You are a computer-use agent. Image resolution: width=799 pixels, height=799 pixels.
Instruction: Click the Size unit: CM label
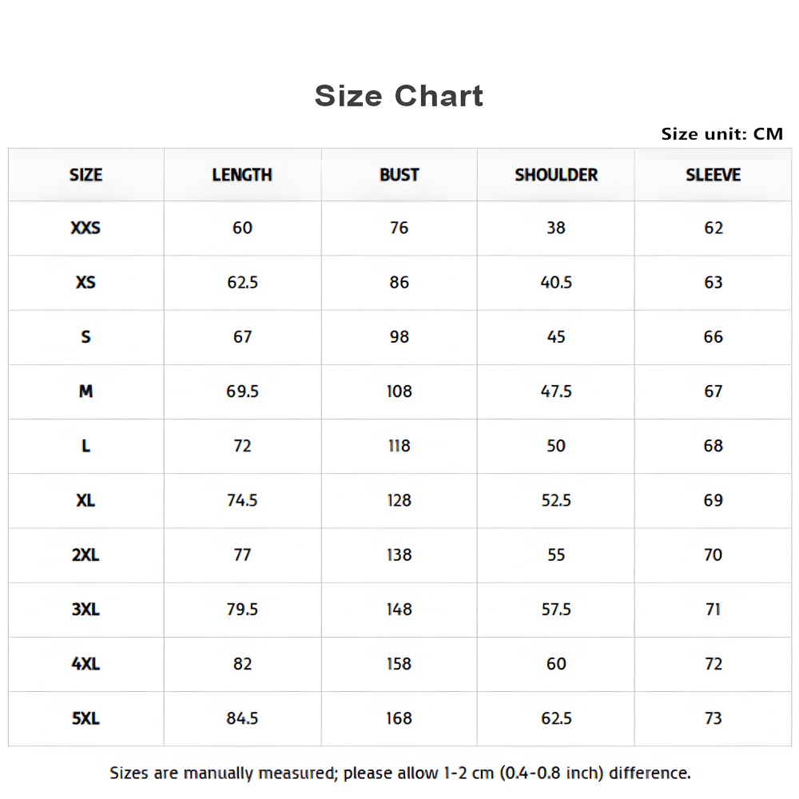[722, 134]
